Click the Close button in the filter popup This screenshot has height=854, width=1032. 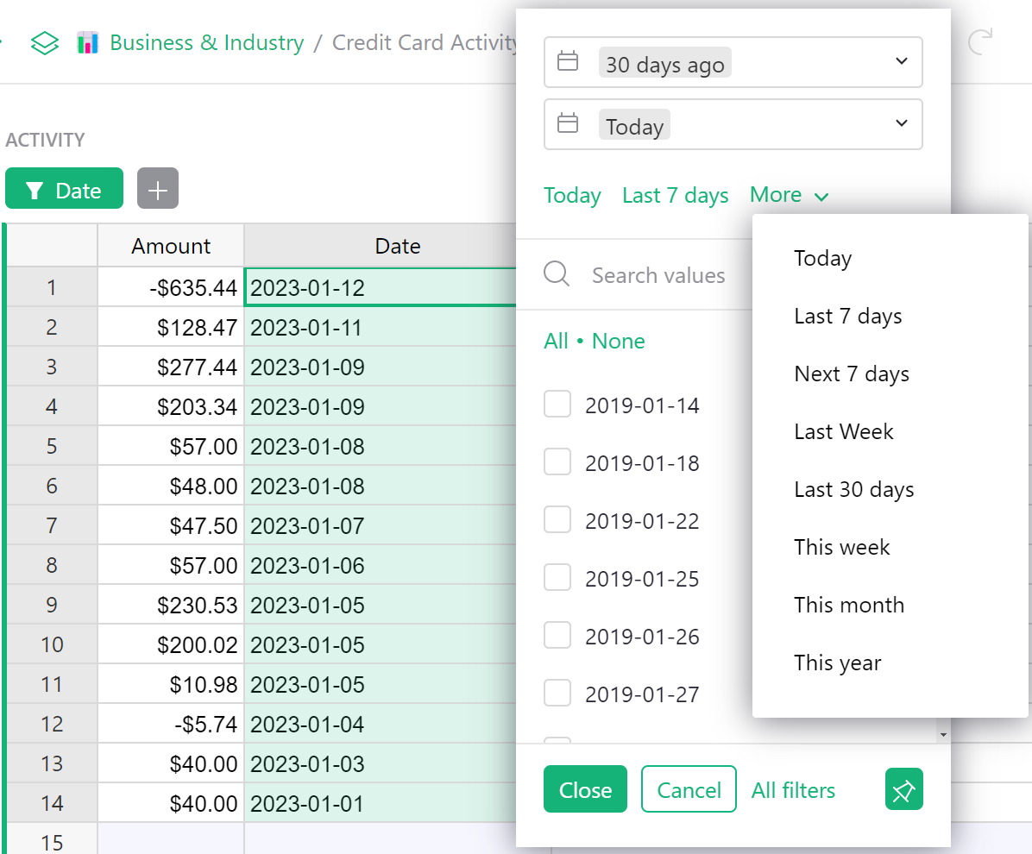click(585, 789)
